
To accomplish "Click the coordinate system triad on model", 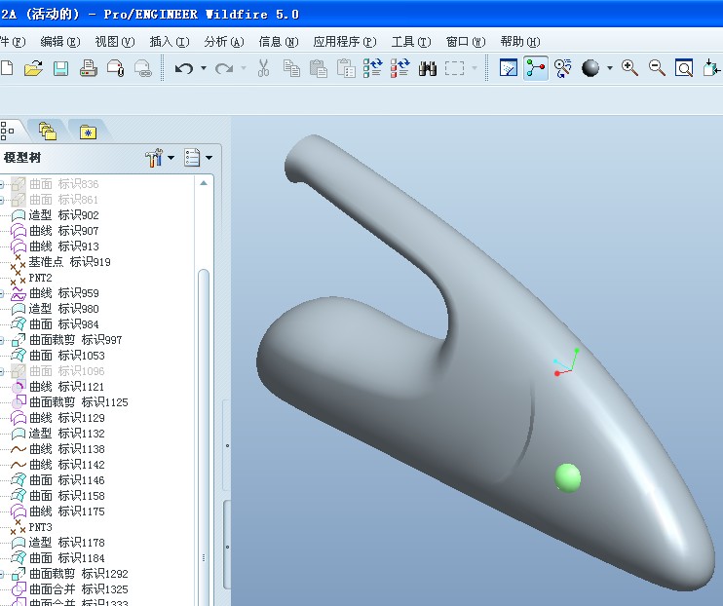I will 566,362.
